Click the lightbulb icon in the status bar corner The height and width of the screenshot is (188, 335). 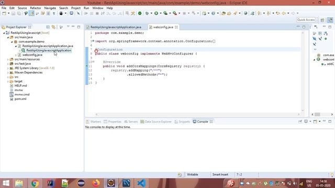[332, 174]
